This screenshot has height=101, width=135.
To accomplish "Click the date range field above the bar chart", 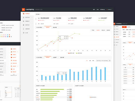I will (x=102, y=61).
